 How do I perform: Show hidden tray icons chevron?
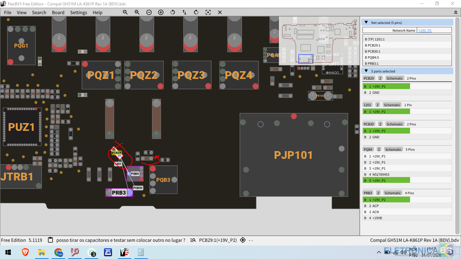380,252
